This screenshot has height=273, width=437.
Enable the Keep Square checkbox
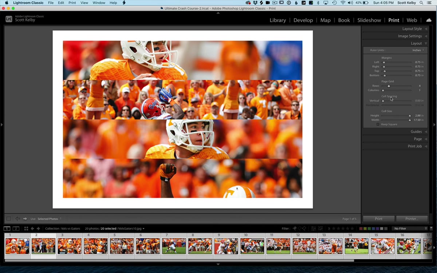tap(378, 124)
